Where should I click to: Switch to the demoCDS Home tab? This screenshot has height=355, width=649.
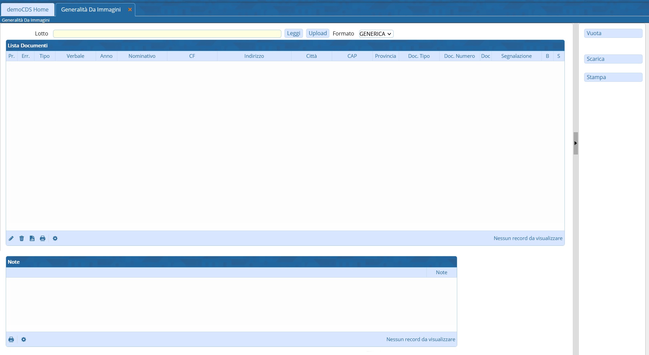[28, 9]
